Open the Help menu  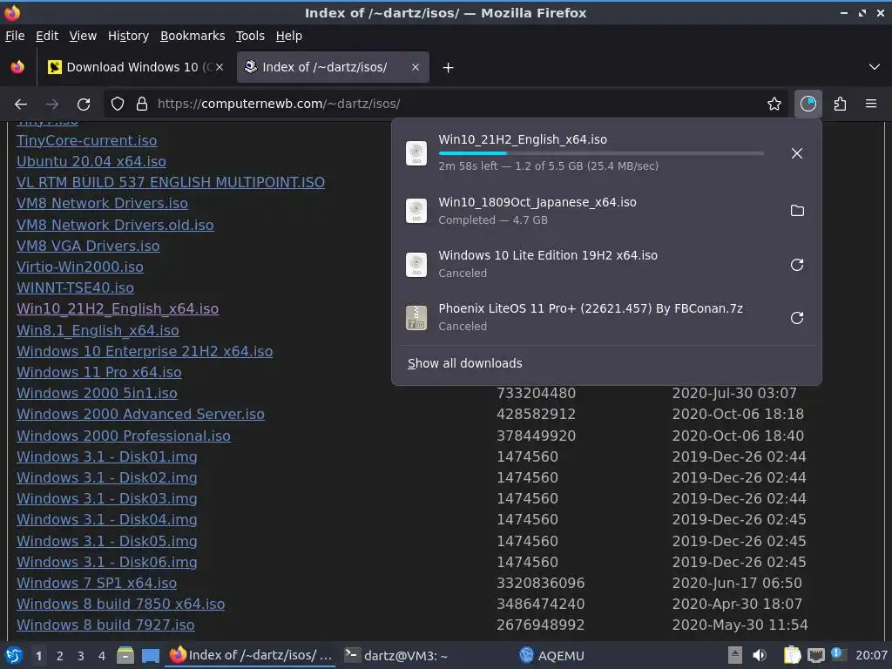pos(289,36)
